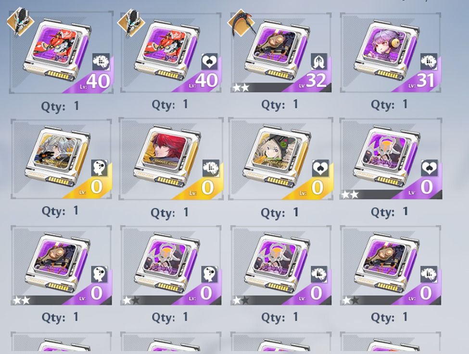
Task: Click the head-nodes type icon on silver-haired chip
Action: point(99,168)
